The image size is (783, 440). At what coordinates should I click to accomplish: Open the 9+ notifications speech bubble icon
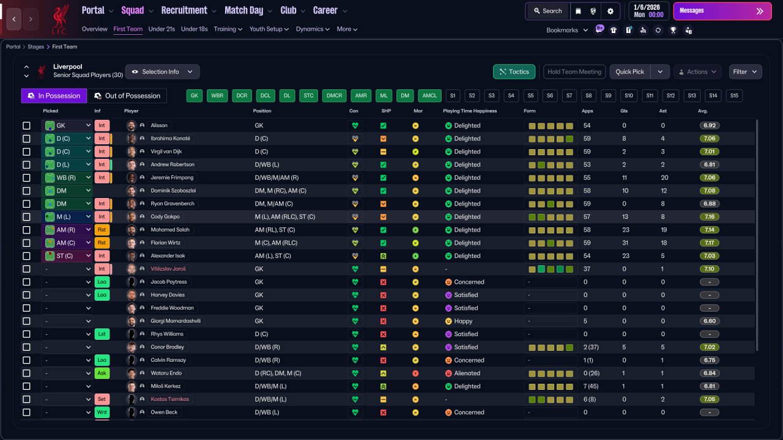click(599, 29)
